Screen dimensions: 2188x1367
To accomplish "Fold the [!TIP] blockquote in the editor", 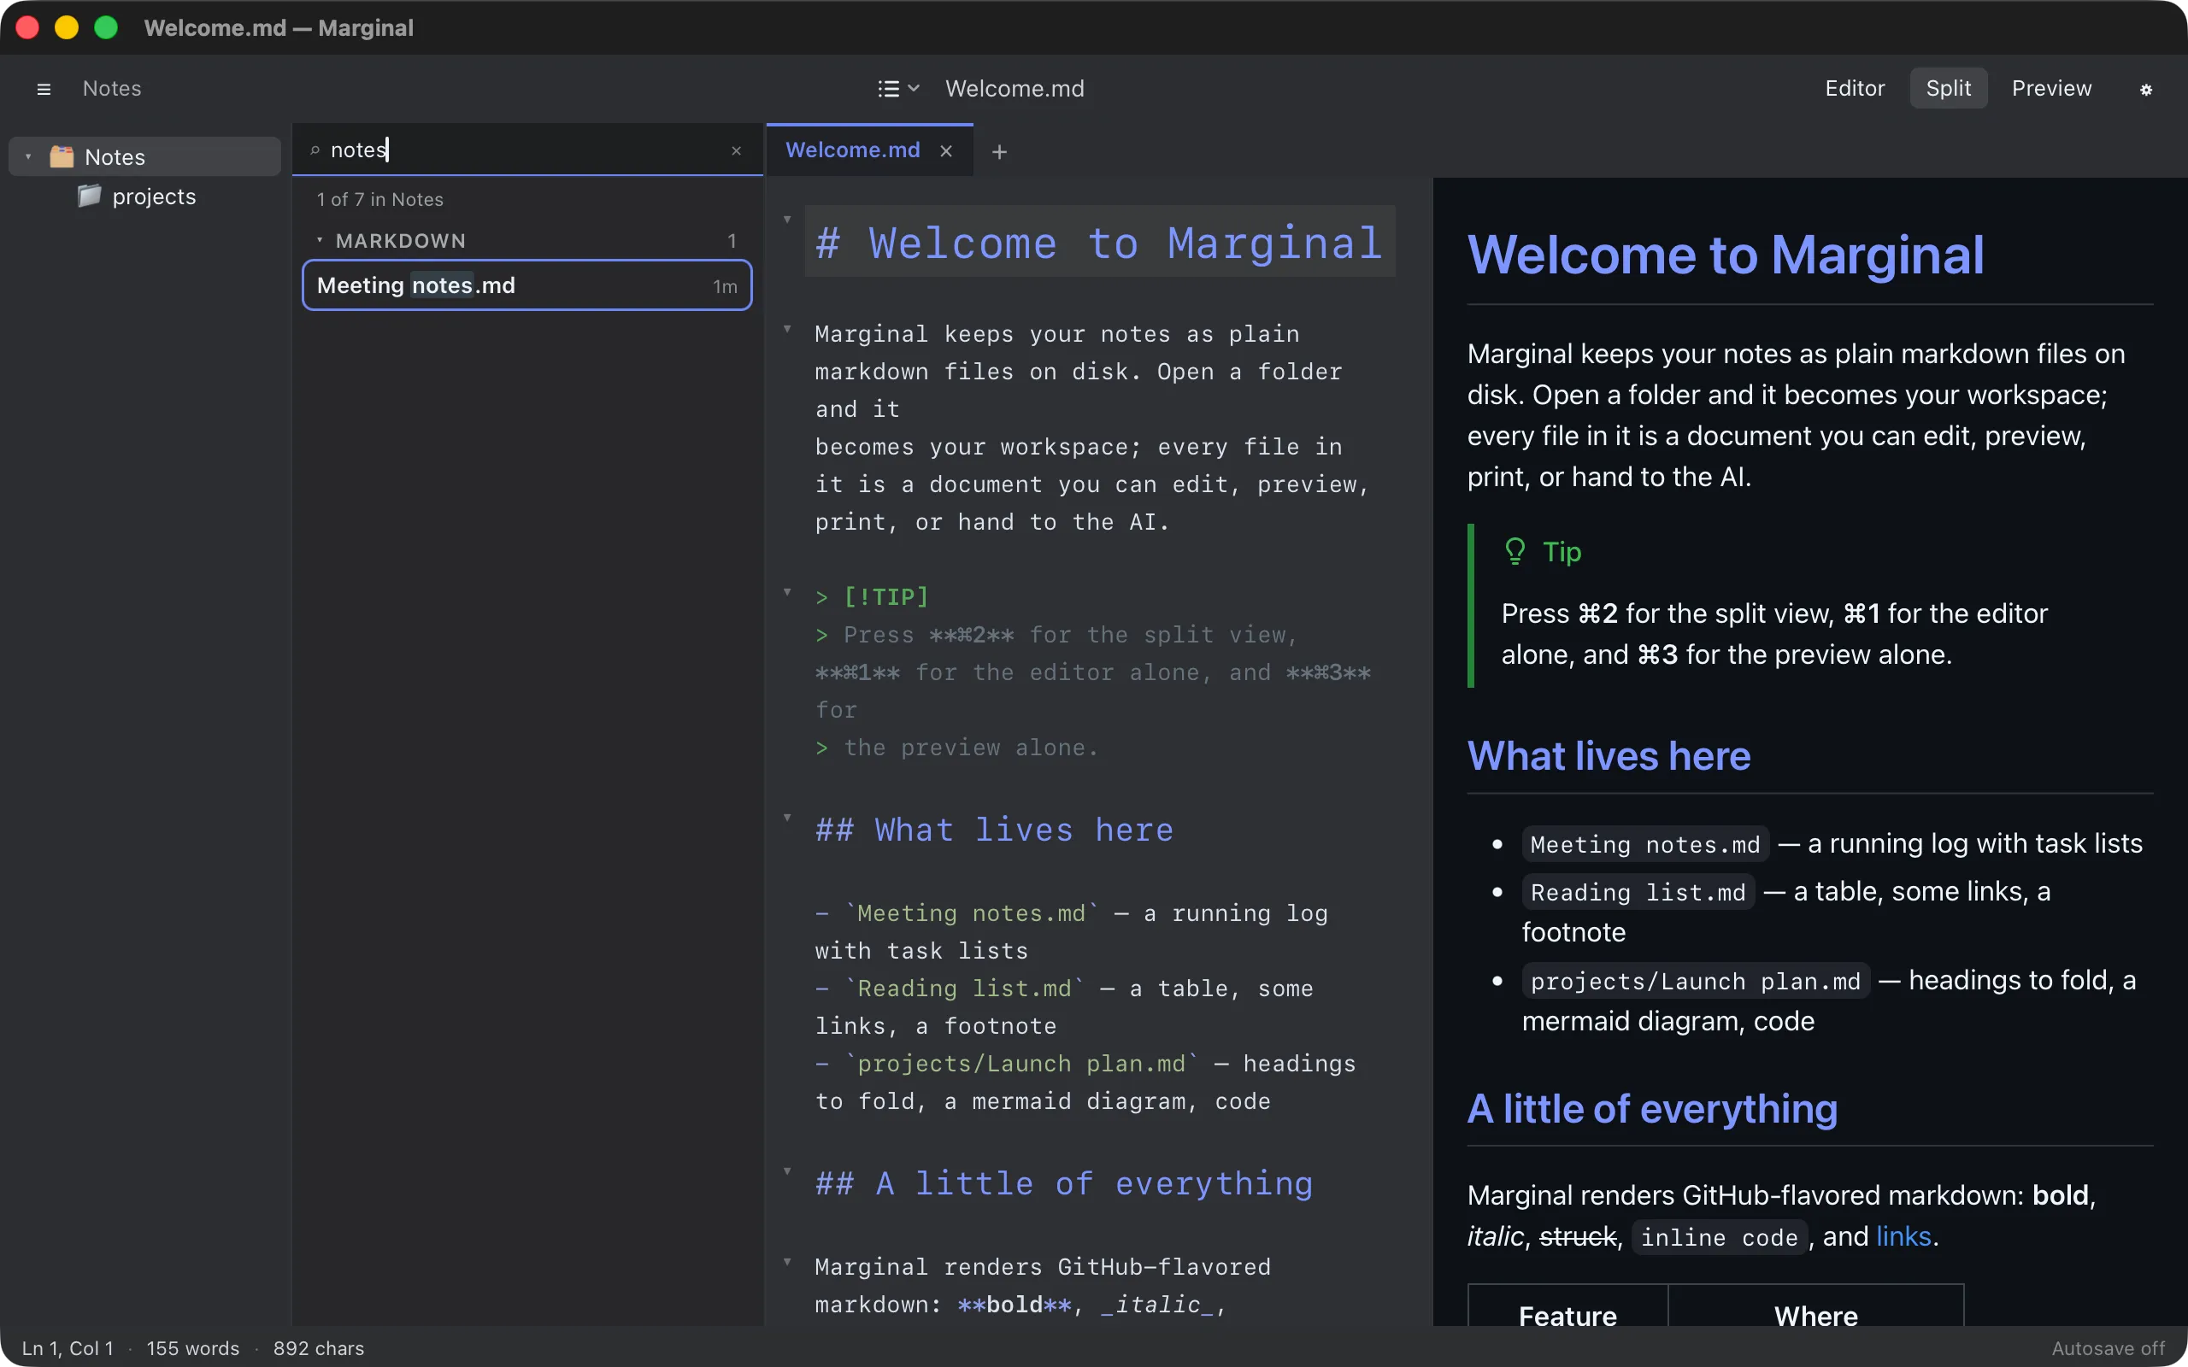I will (x=786, y=592).
